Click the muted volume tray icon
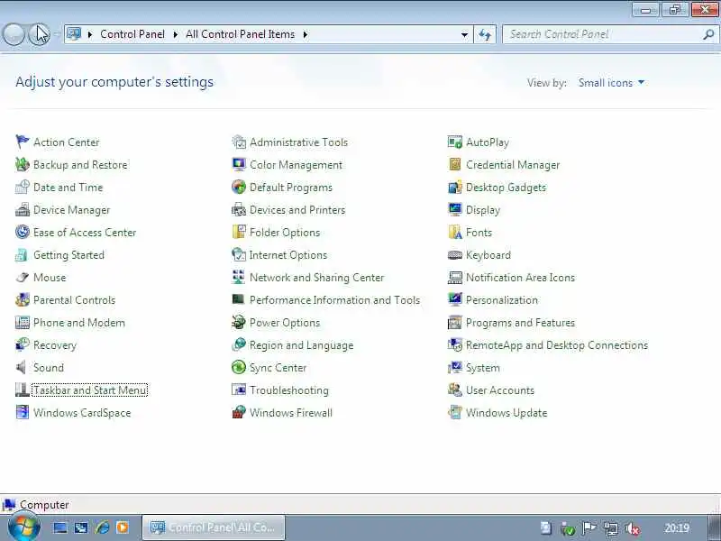Image resolution: width=721 pixels, height=541 pixels. tap(634, 528)
